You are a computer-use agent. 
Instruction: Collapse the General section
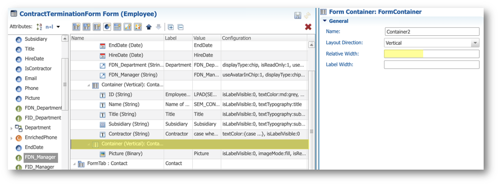[x=325, y=21]
